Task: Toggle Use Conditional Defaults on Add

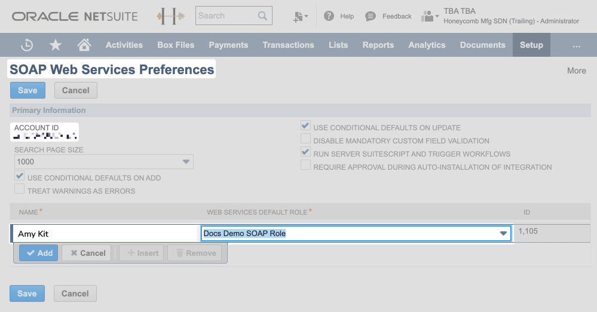Action: [20, 177]
